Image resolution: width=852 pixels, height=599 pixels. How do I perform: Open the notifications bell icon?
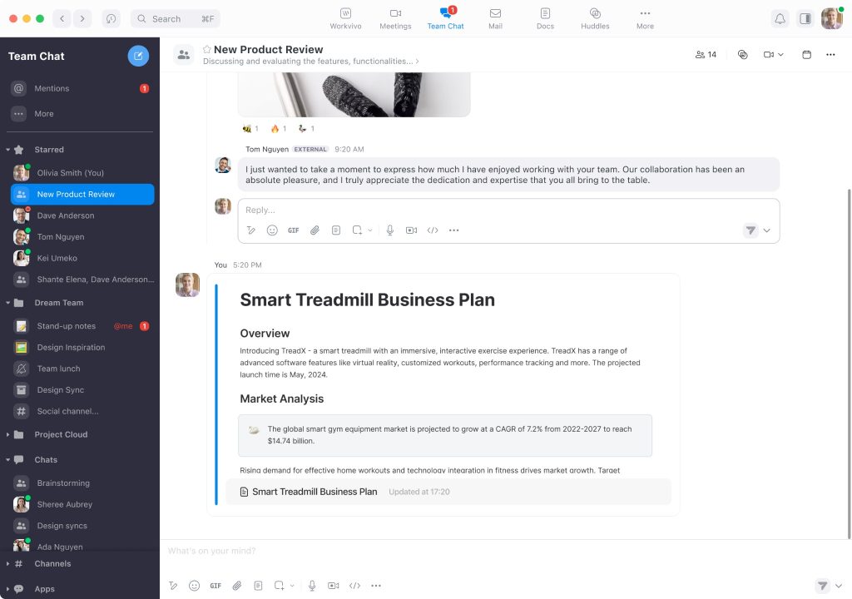(x=780, y=18)
